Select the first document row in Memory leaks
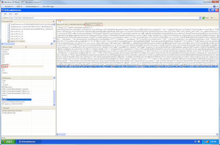The height and width of the screenshot is (145, 220). pos(28,50)
